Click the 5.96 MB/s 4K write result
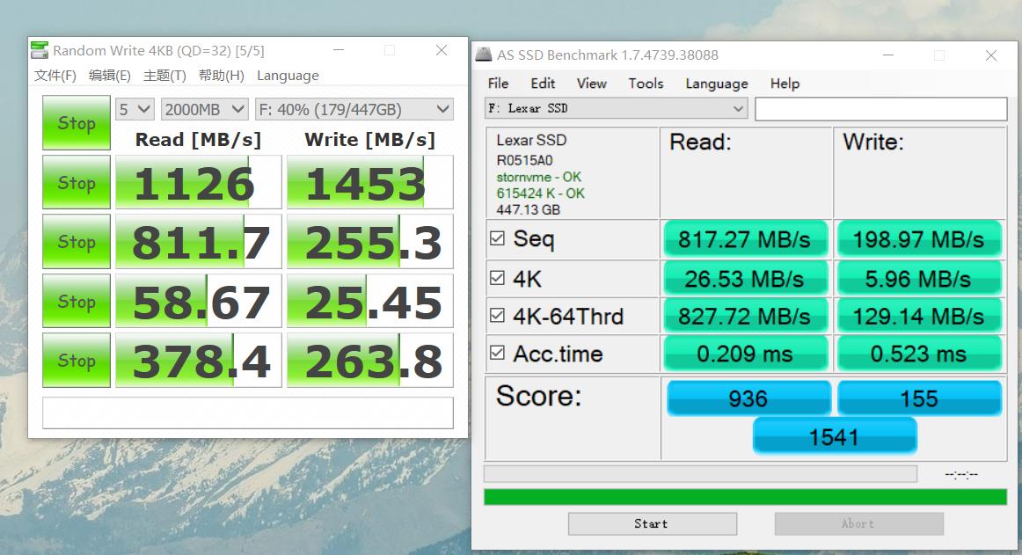Screen dimensions: 1022x555 coord(919,279)
